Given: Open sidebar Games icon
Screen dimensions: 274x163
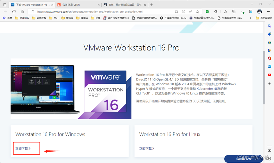Looking at the screenshot, I should tap(270, 50).
